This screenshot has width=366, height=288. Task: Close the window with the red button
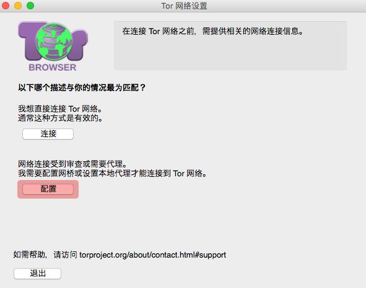(6, 5)
